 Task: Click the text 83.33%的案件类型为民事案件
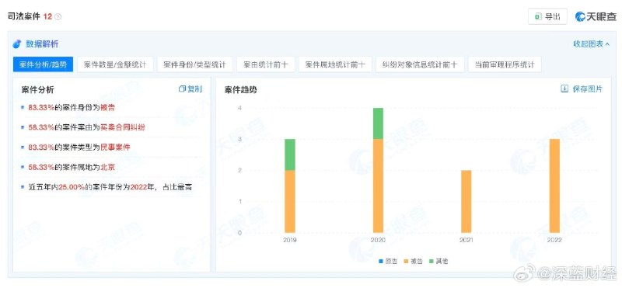79,147
